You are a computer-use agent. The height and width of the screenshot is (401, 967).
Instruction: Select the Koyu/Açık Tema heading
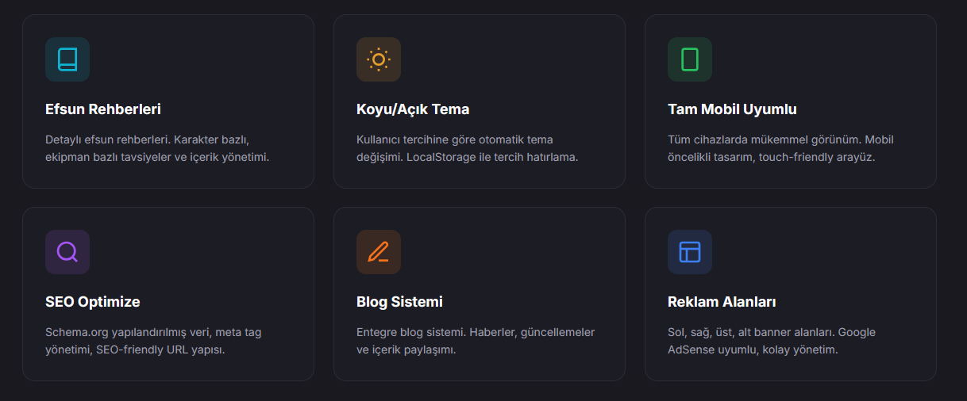tap(413, 109)
